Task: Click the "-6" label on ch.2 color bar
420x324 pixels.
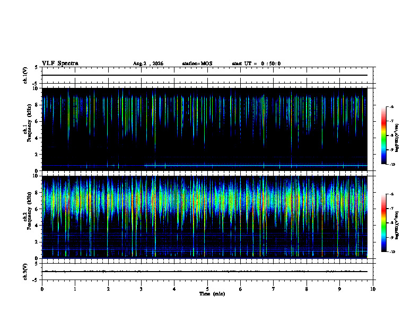Action: (391, 194)
